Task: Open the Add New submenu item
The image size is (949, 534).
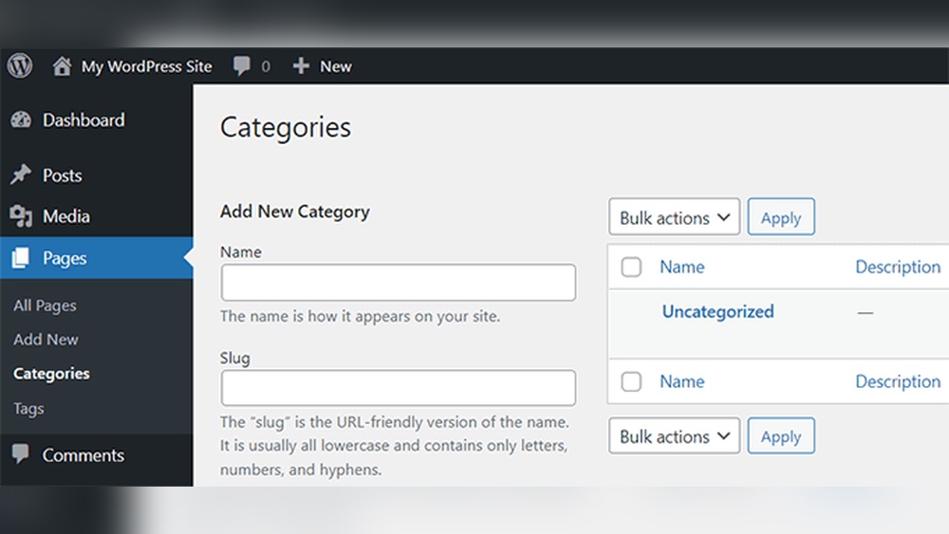Action: coord(46,340)
